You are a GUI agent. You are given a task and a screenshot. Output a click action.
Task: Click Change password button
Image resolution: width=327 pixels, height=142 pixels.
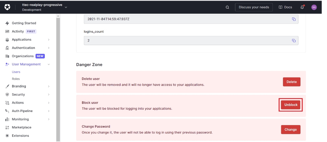pyautogui.click(x=290, y=129)
